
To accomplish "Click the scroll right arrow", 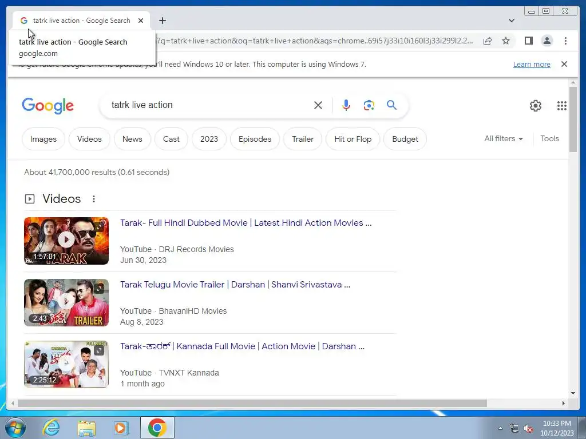I will coord(564,403).
